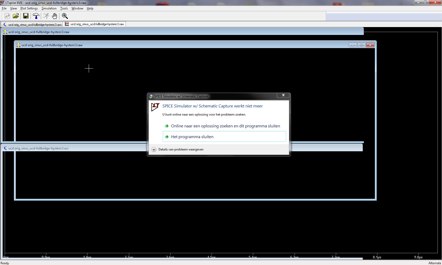Click the Open file folder icon
Image resolution: width=442 pixels, height=265 pixels.
pos(16,16)
